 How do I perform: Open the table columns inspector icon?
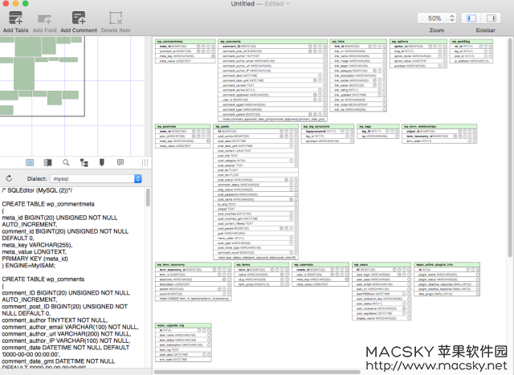pos(48,162)
